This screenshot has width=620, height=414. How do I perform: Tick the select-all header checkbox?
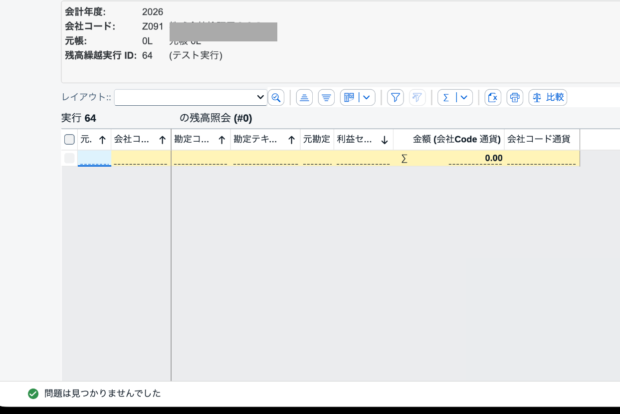coord(70,140)
